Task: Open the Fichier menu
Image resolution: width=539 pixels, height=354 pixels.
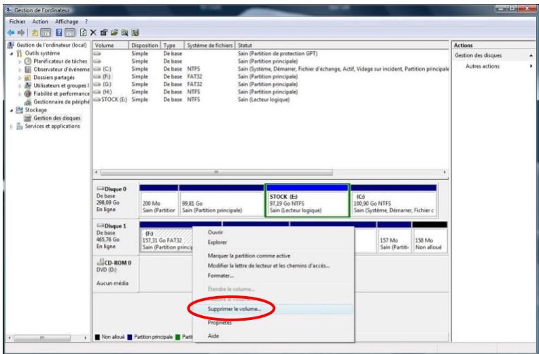Action: click(17, 21)
